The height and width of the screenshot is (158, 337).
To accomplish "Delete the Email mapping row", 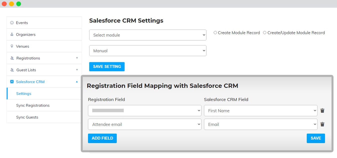I will [x=322, y=124].
